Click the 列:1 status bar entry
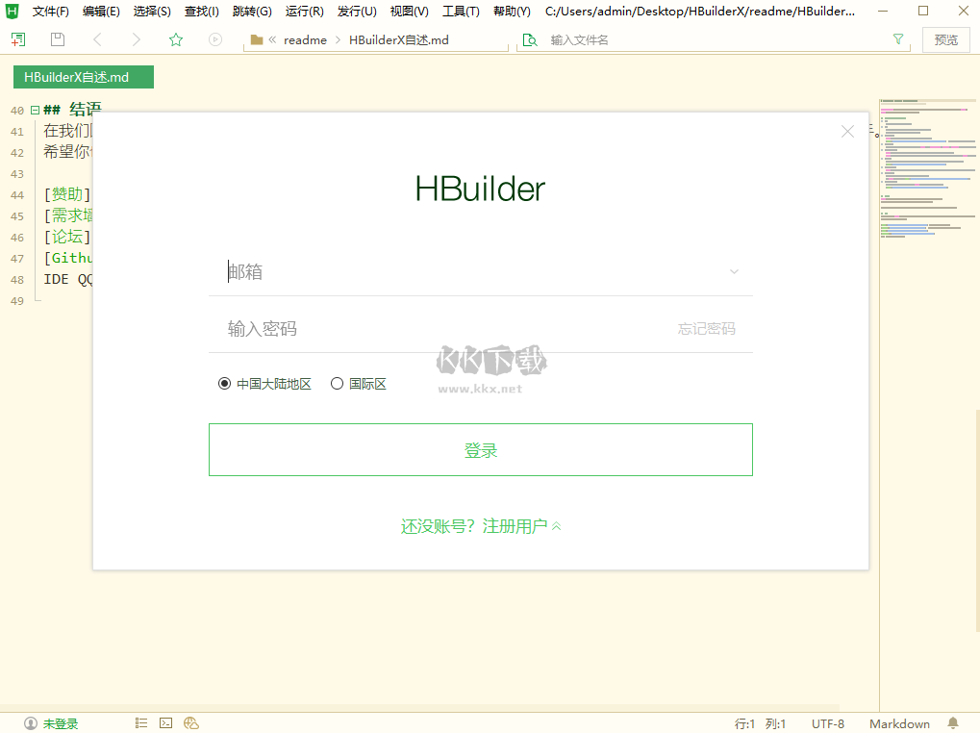This screenshot has width=980, height=733. point(775,723)
